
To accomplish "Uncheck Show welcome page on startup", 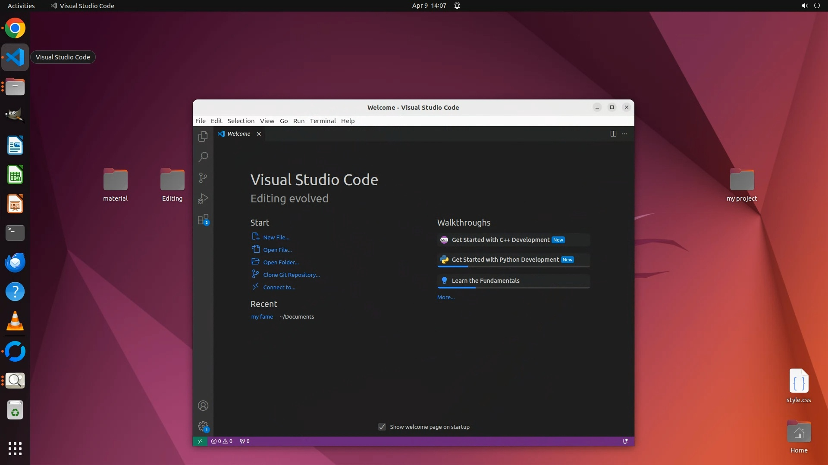I will 382,427.
